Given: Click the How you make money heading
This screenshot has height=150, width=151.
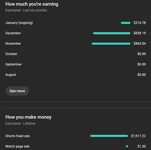Looking at the screenshot, I should click(x=29, y=117).
